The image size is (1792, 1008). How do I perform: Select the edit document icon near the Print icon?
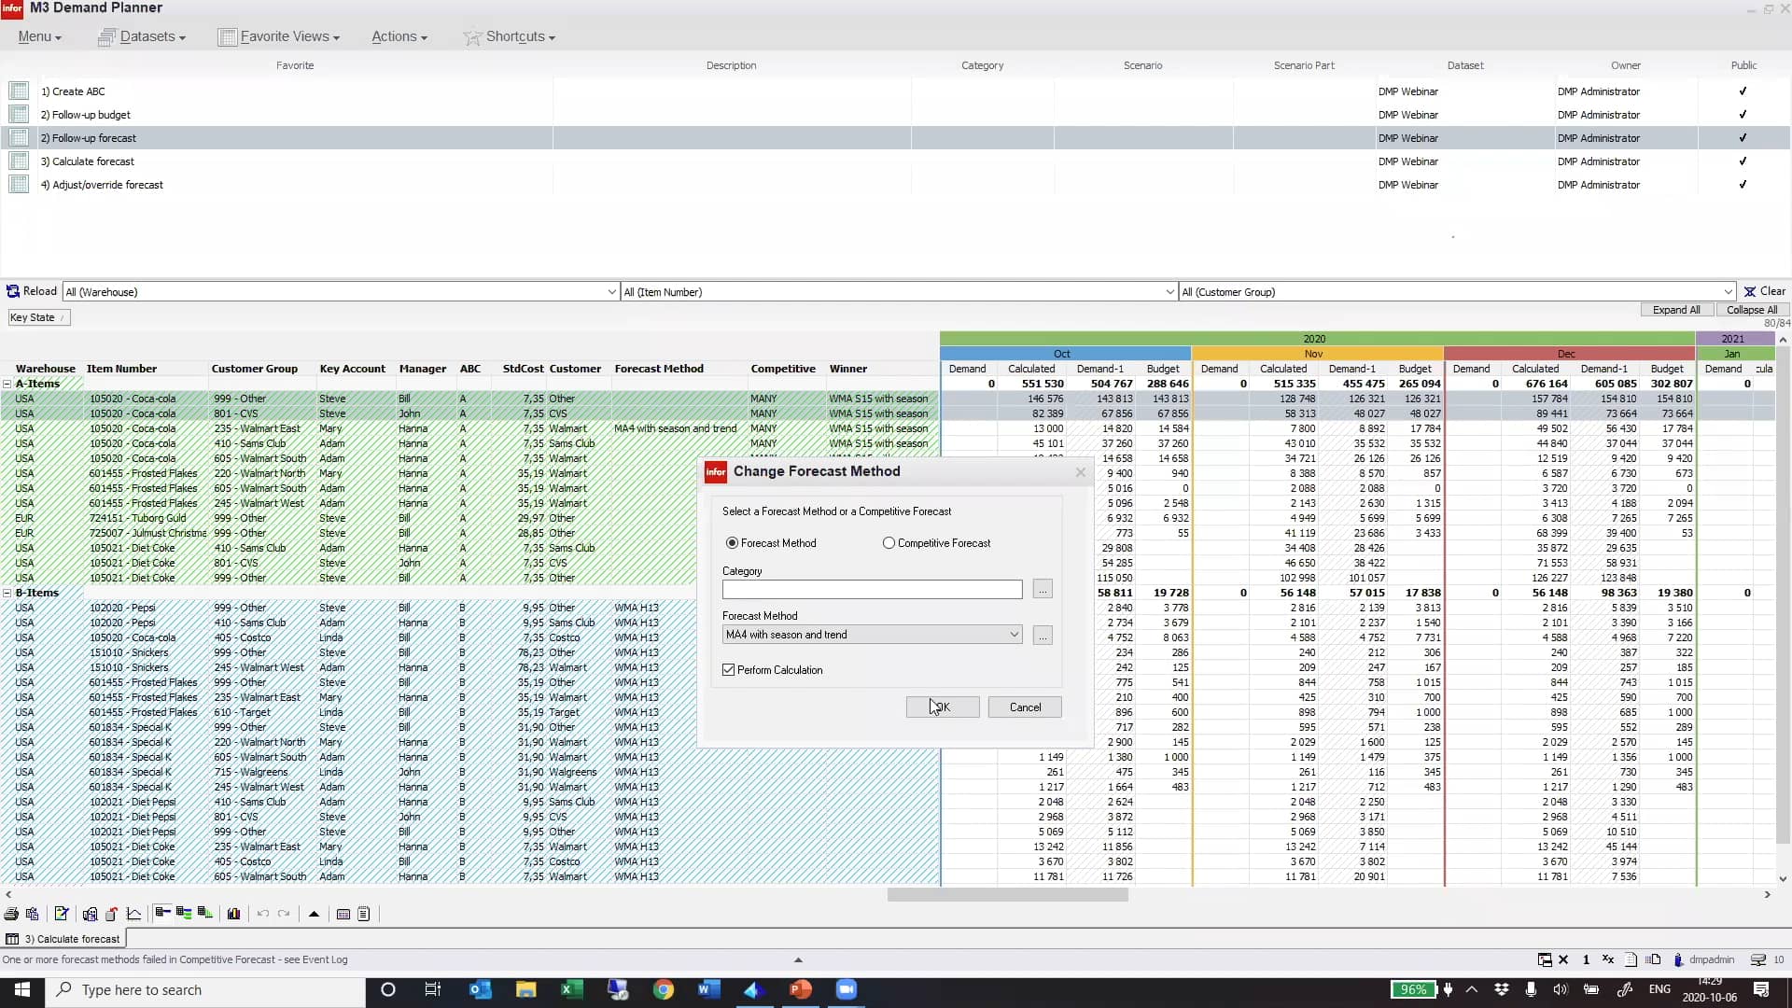pos(62,915)
